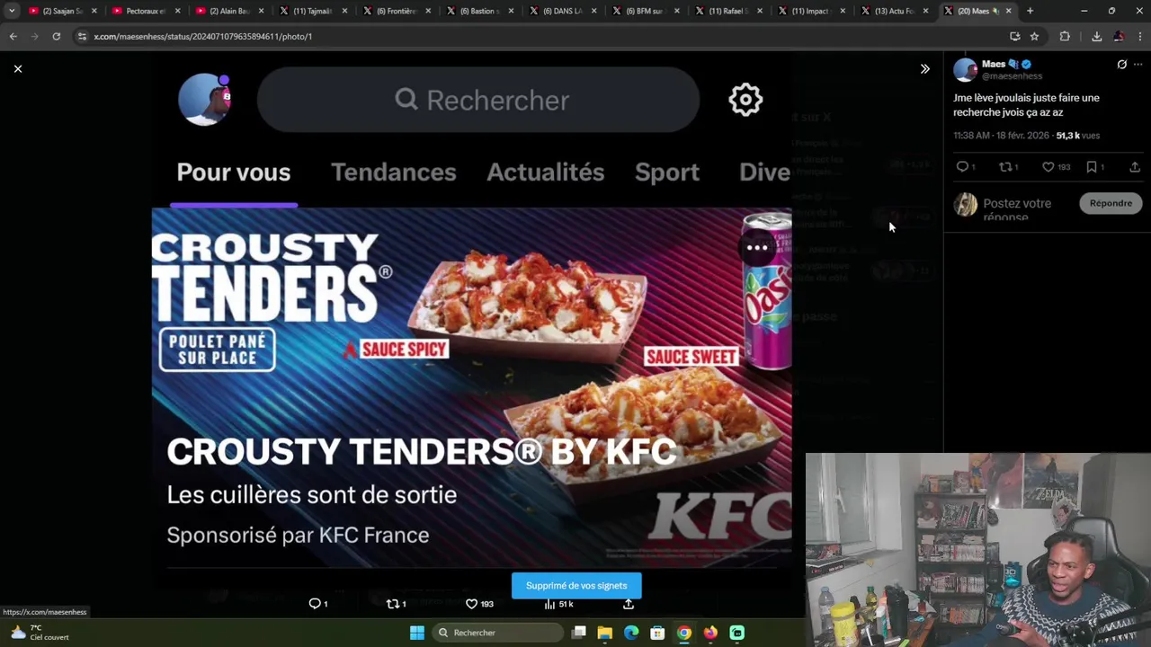Open the Chrome profile avatar
Viewport: 1151px width, 647px height.
pos(1119,36)
